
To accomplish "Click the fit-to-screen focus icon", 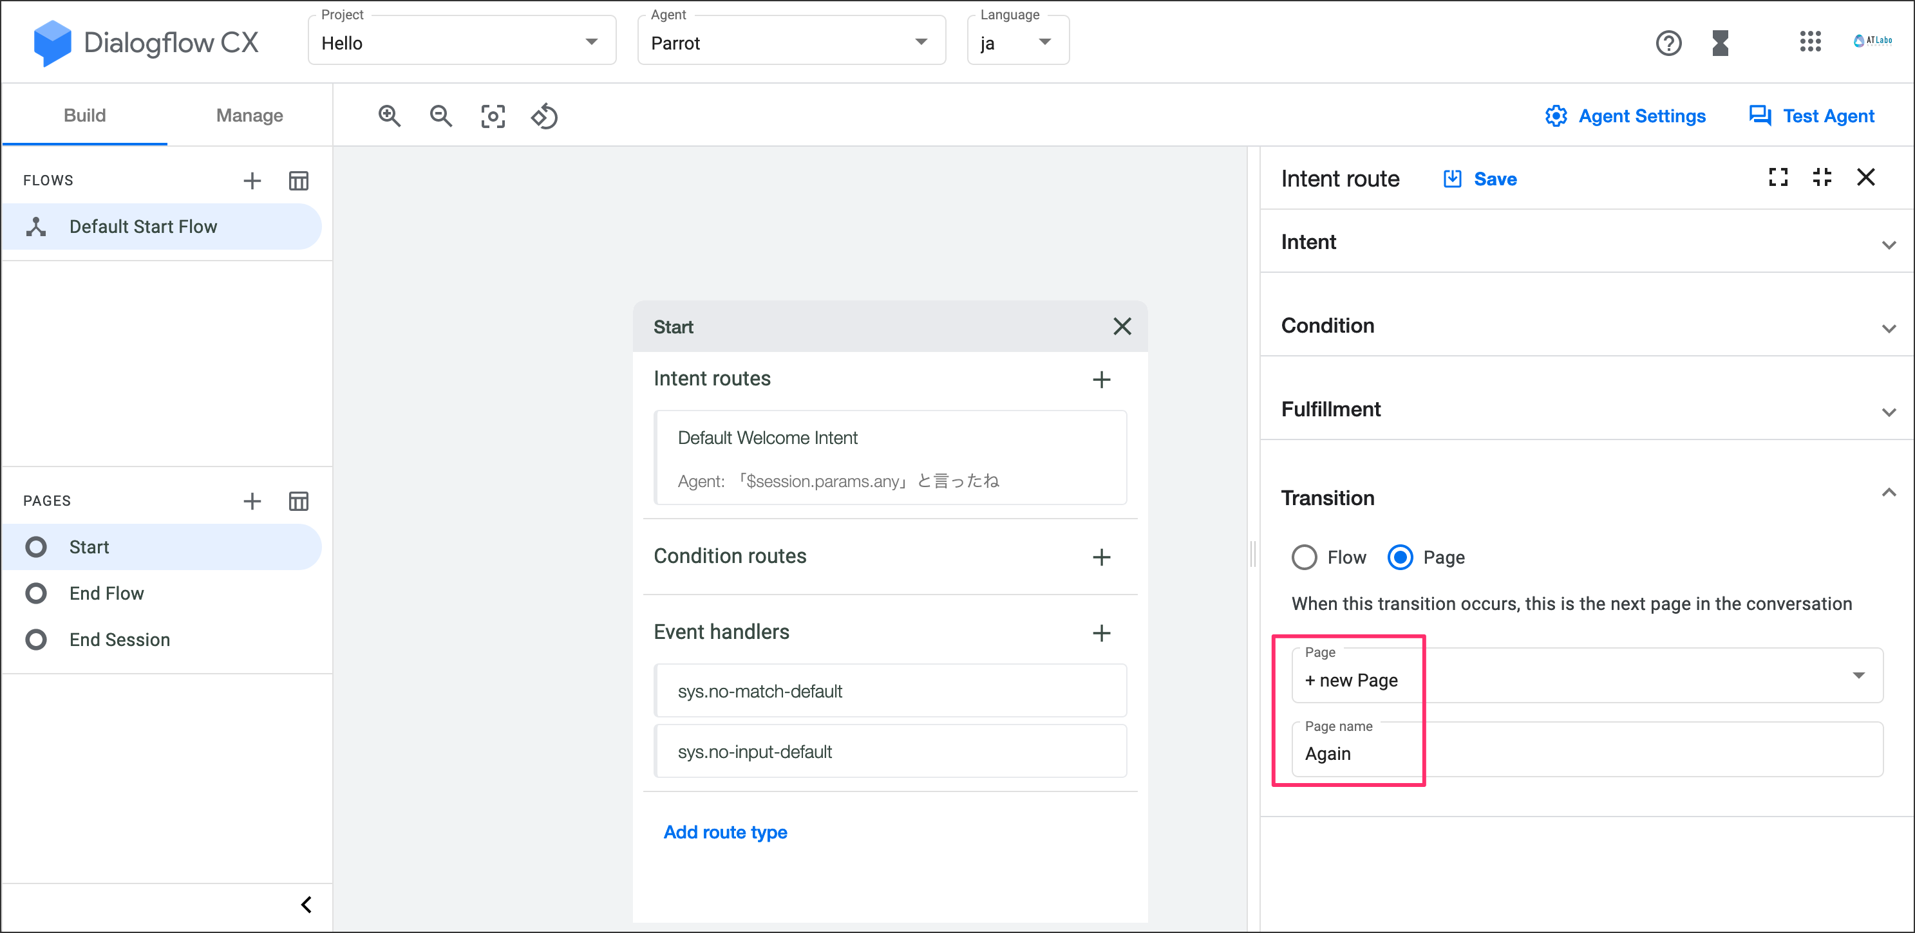I will (493, 116).
